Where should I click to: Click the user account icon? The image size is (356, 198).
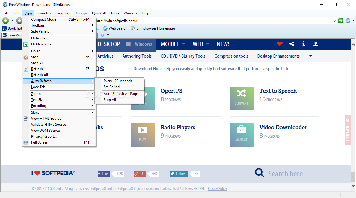pyautogui.click(x=316, y=44)
